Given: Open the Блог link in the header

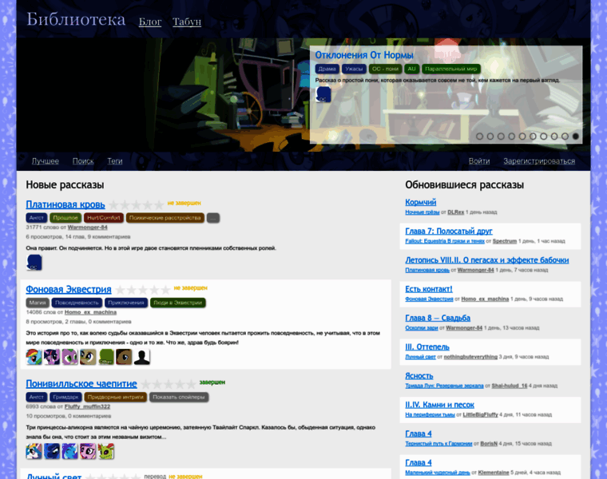Looking at the screenshot, I should coord(150,22).
